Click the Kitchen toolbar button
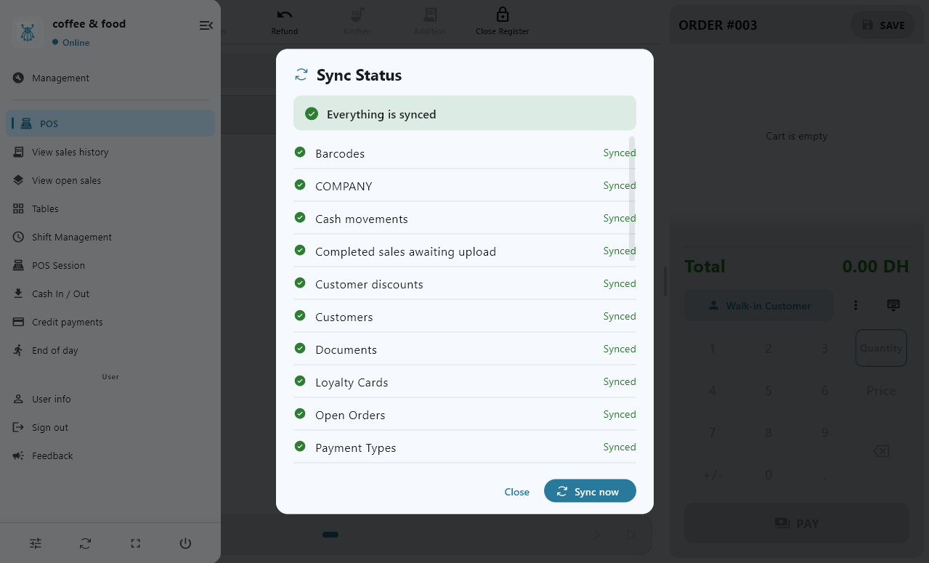Viewport: 929px width, 563px height. coord(357,22)
